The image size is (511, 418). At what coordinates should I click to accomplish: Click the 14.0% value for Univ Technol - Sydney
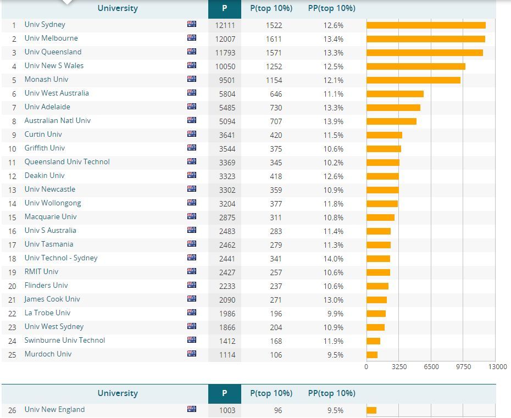pos(334,259)
